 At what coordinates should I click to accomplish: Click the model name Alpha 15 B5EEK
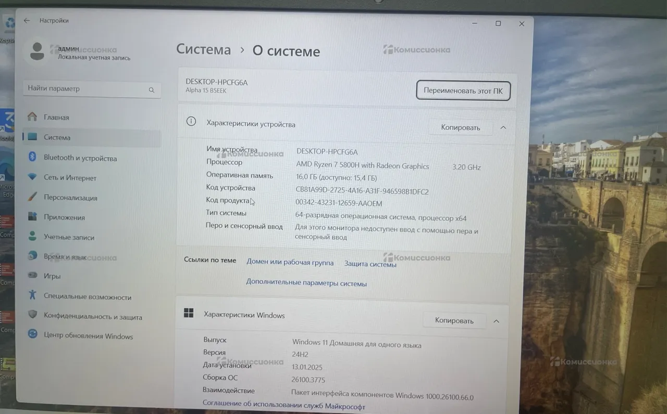206,90
